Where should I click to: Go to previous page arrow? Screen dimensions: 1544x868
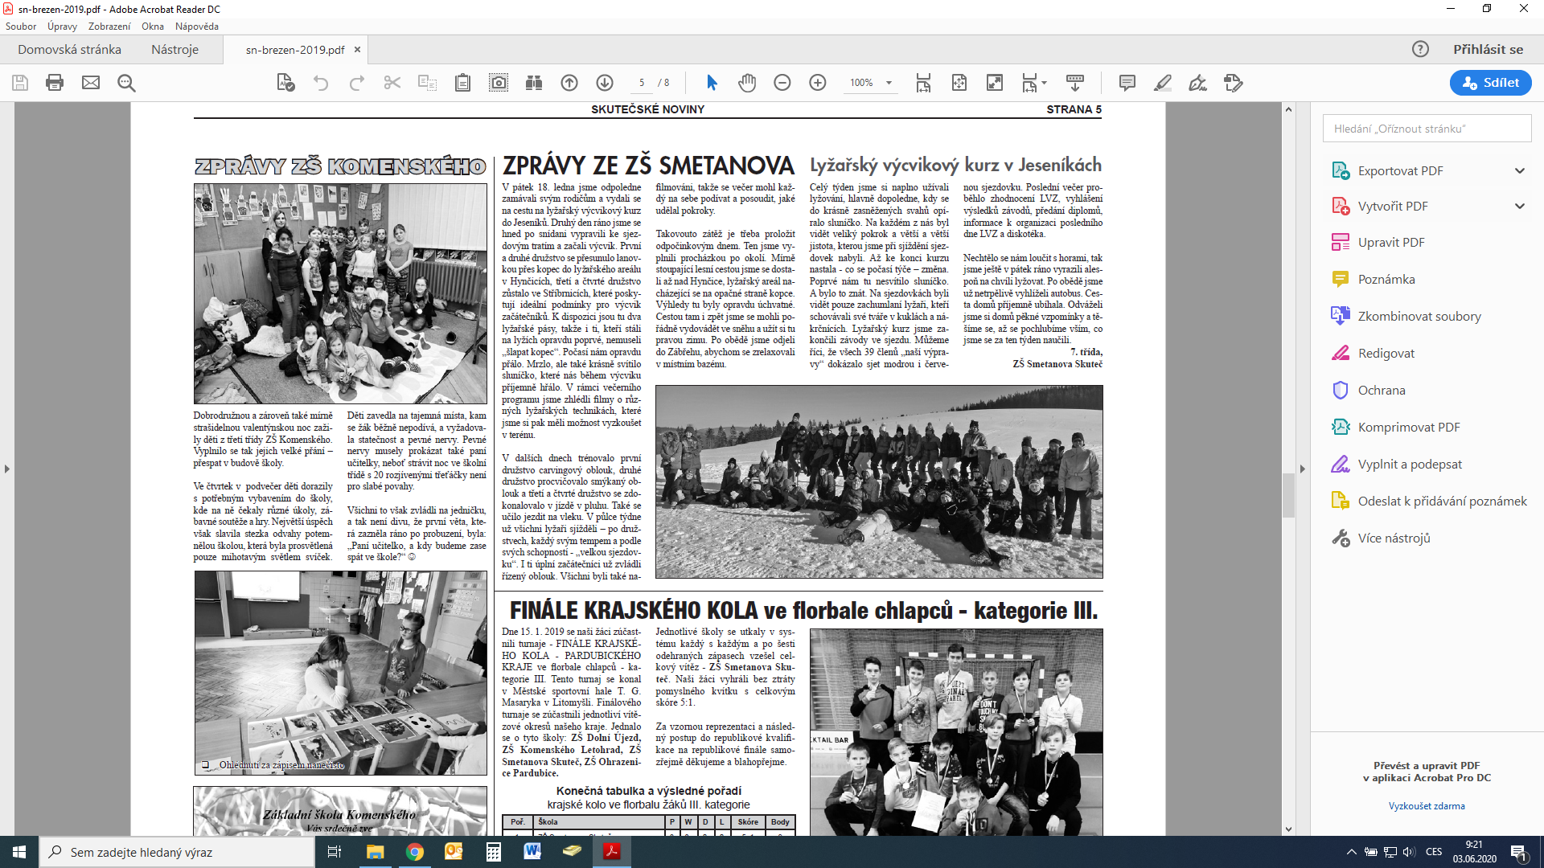pos(569,83)
